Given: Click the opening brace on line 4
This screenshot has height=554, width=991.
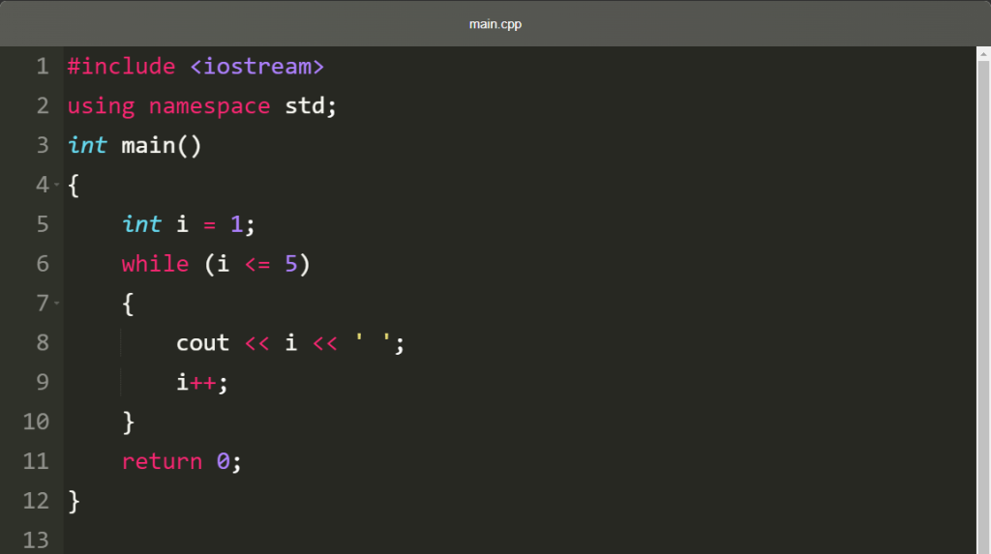Looking at the screenshot, I should (x=74, y=185).
